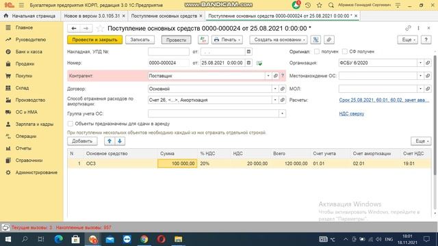Move row down with blue arrow

120,141
